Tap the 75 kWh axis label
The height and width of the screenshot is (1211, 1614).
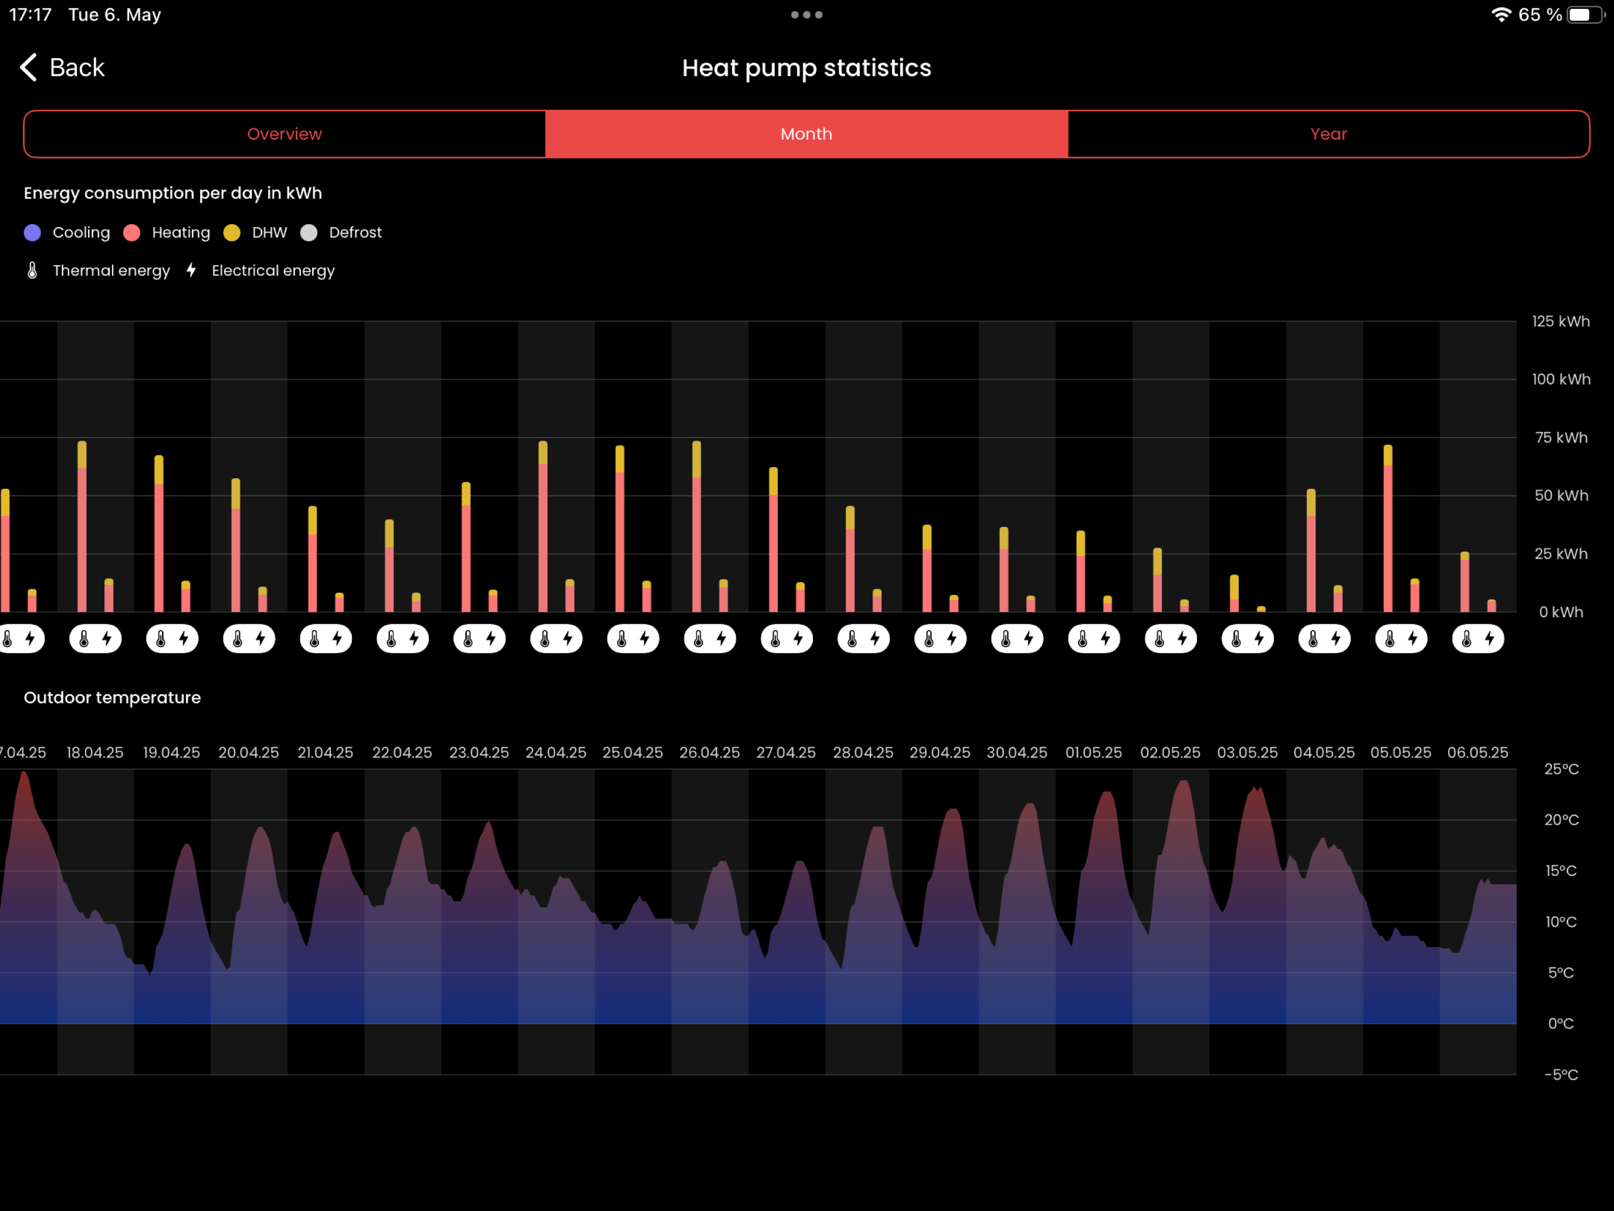point(1561,437)
